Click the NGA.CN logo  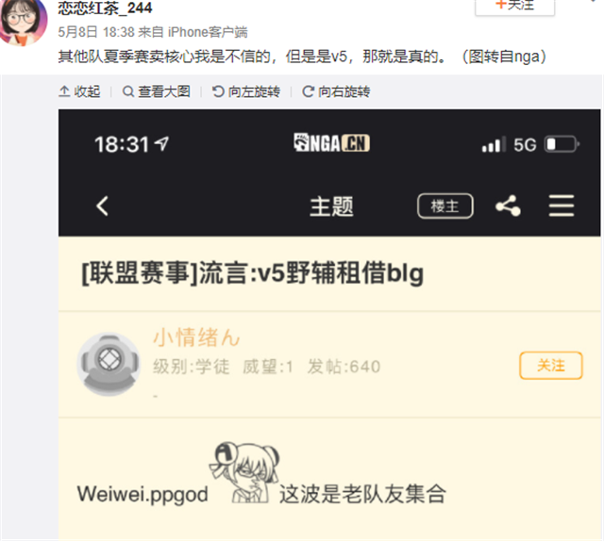point(331,142)
